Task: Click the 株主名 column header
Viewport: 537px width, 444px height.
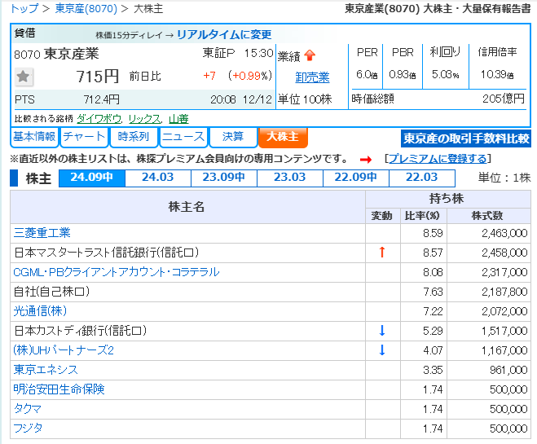Action: pos(187,207)
